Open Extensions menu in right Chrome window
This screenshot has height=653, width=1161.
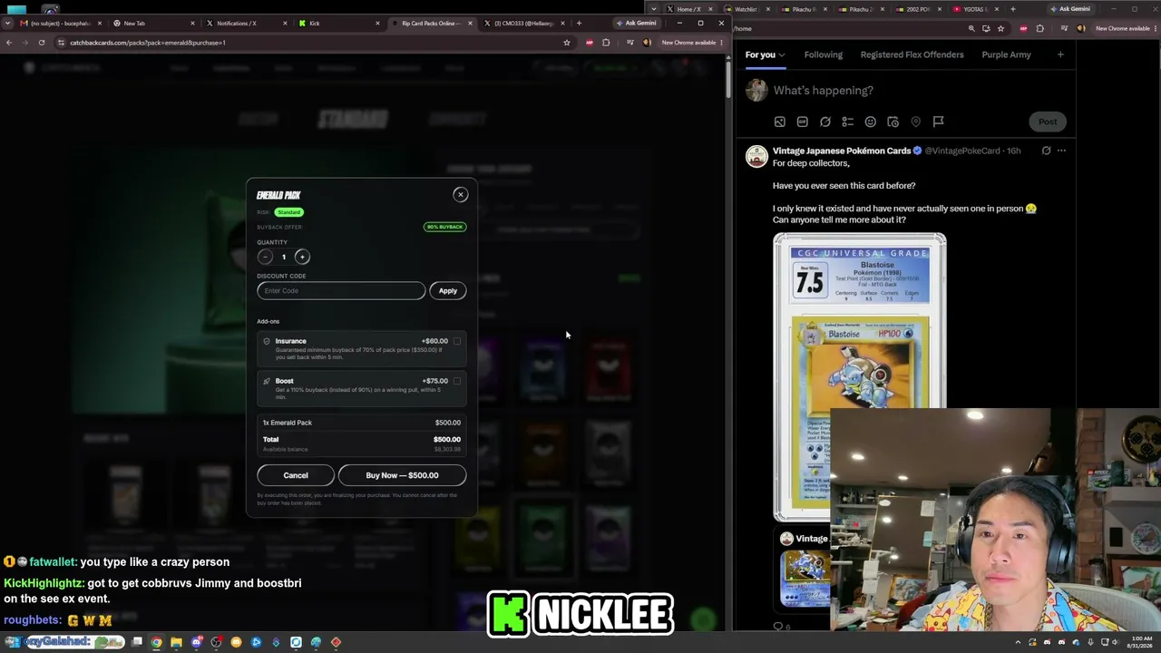pos(1039,28)
